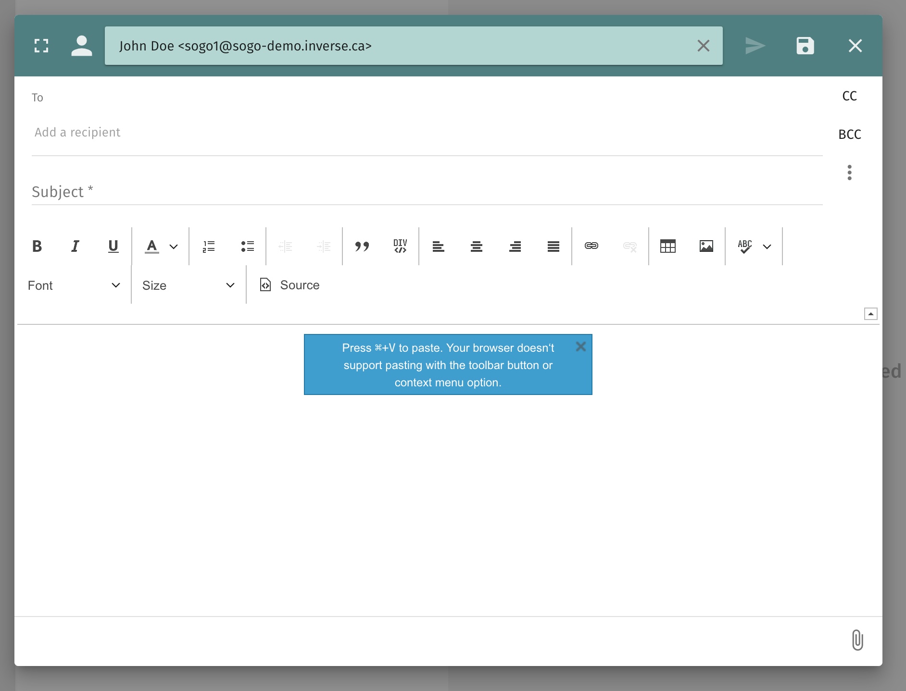The width and height of the screenshot is (906, 691).
Task: Toggle bold formatting
Action: [37, 246]
